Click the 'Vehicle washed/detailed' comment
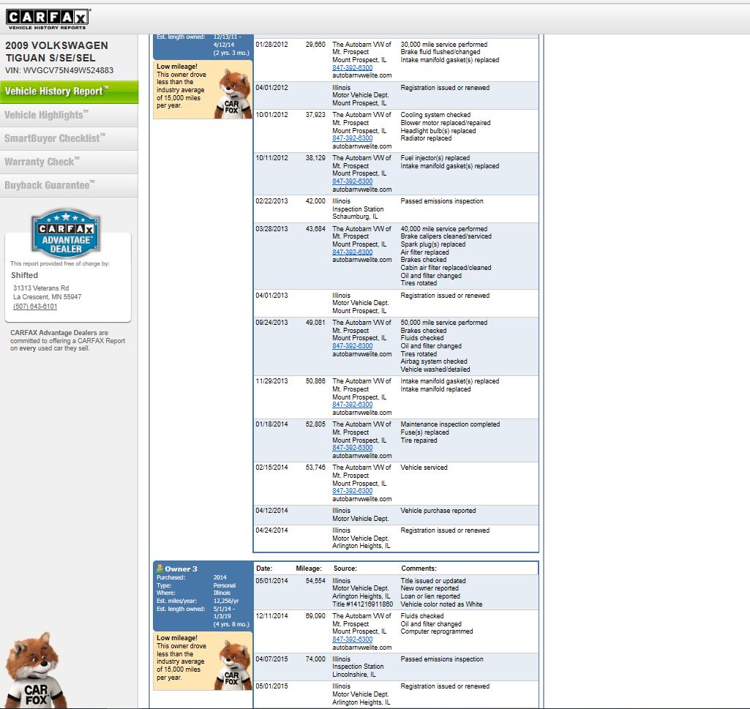This screenshot has height=709, width=750. pos(435,369)
